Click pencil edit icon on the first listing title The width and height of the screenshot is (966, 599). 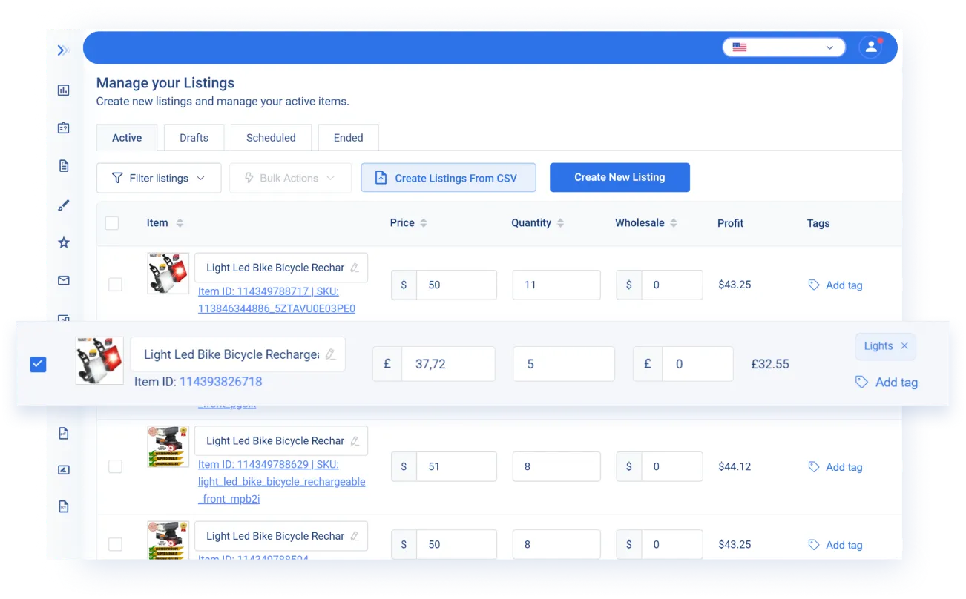(x=355, y=268)
